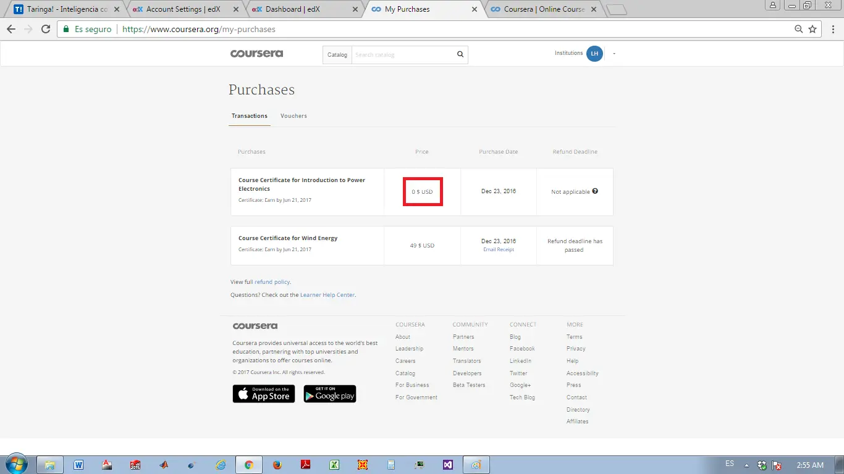
Task: Show hidden system tray icons
Action: click(x=746, y=465)
